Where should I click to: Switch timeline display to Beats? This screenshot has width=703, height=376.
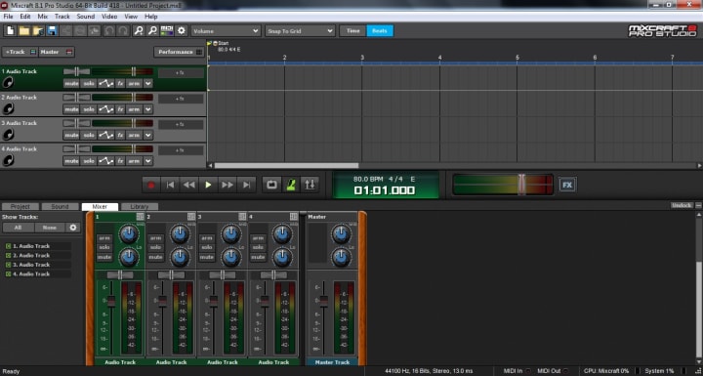pos(380,31)
